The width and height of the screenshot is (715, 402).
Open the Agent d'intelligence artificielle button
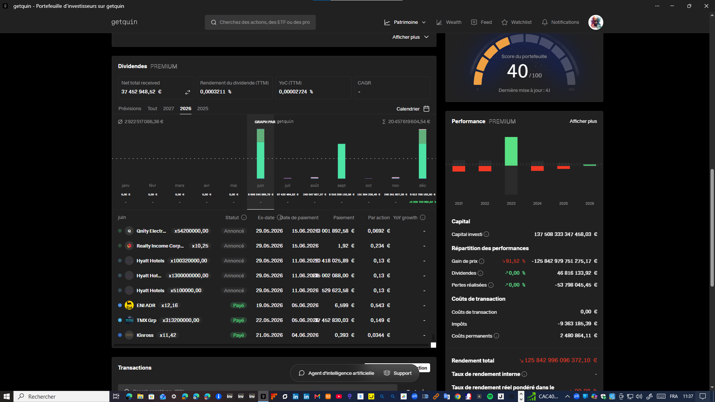[336, 373]
